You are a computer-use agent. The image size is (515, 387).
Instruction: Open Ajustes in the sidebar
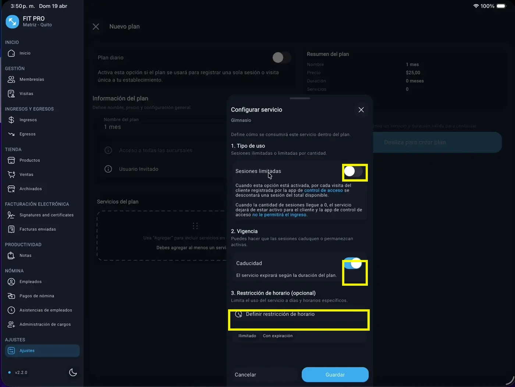point(27,351)
